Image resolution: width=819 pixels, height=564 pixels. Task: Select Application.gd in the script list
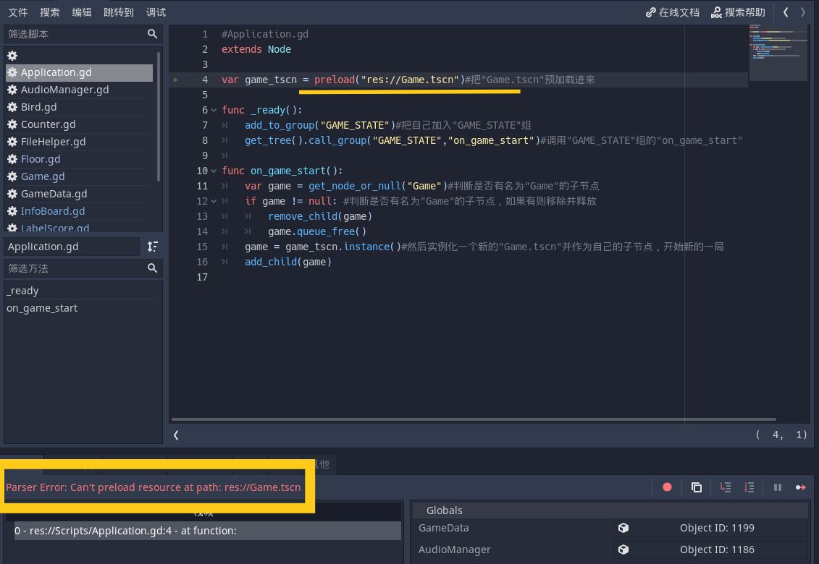79,72
